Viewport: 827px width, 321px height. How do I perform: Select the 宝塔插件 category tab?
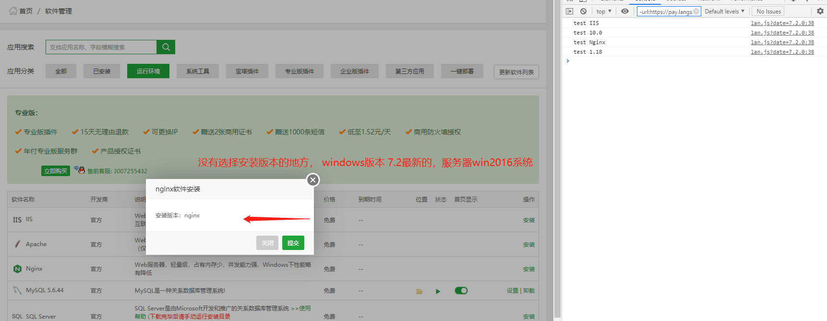coord(247,71)
